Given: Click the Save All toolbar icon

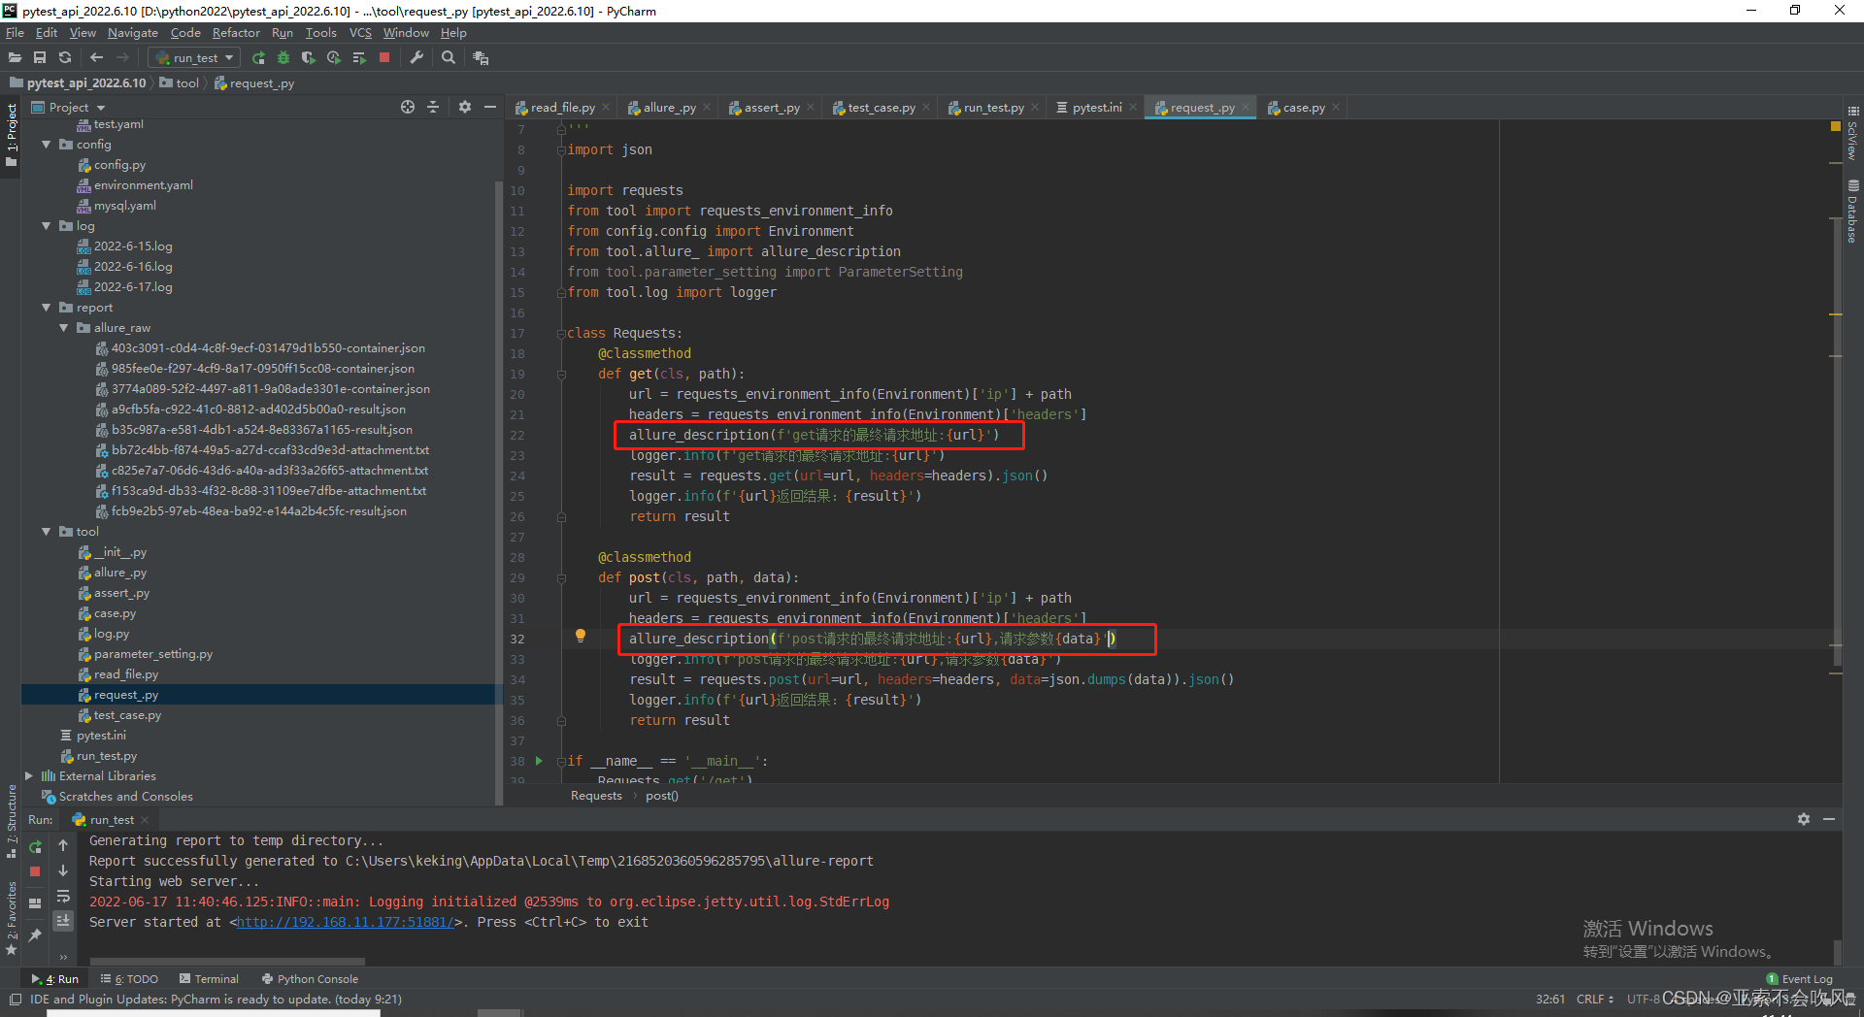Looking at the screenshot, I should coord(40,57).
